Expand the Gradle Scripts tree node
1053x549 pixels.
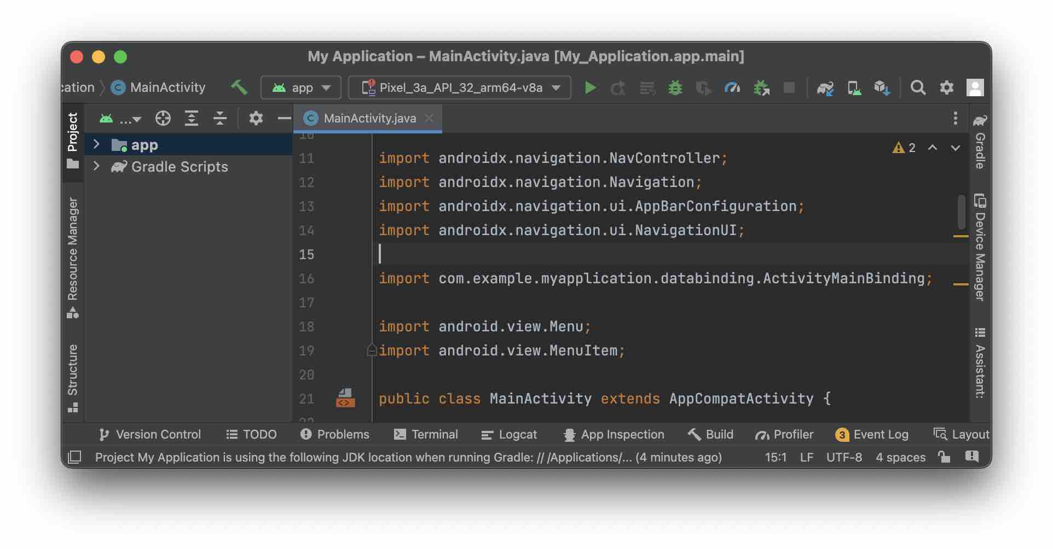pos(97,167)
